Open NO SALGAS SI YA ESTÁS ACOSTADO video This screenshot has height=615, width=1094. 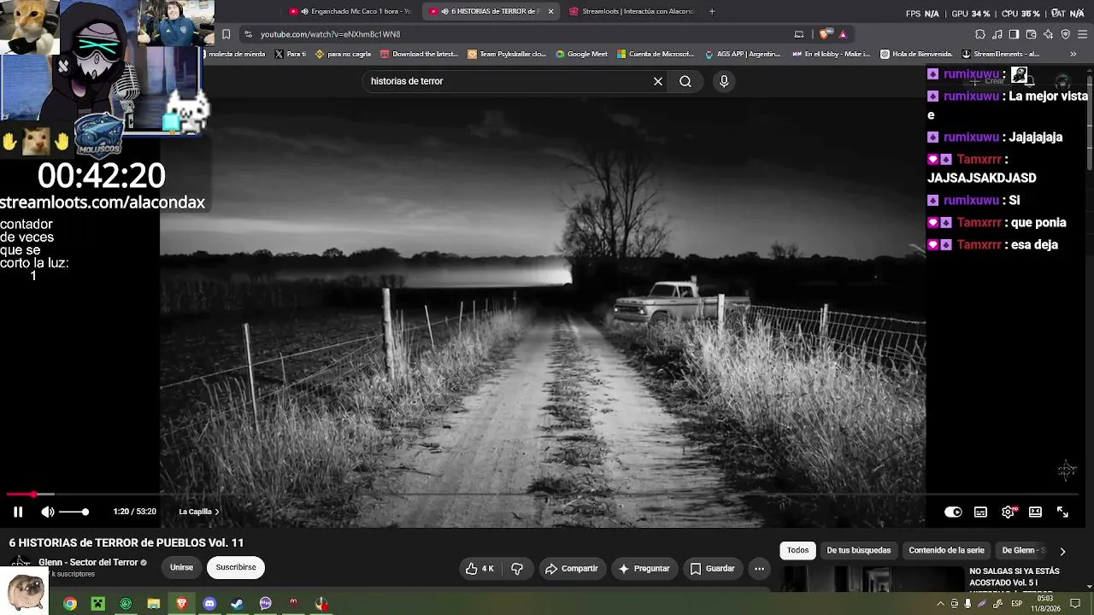click(1015, 577)
